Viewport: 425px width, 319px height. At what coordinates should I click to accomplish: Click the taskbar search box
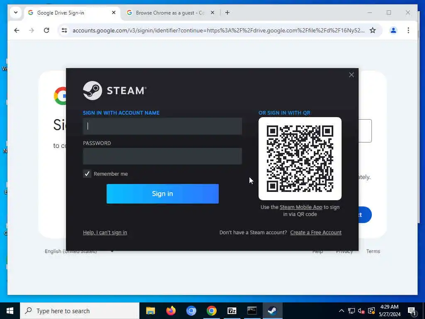80,311
